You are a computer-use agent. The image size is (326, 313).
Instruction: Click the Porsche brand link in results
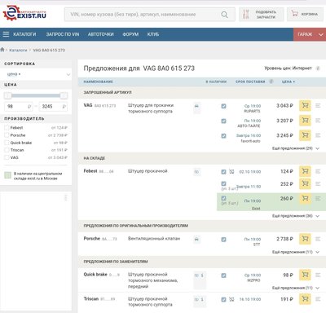point(91,238)
